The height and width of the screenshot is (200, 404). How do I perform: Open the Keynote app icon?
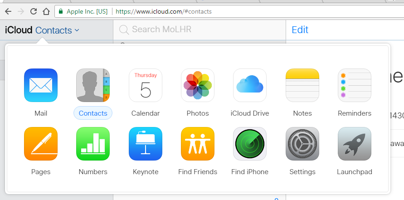click(x=146, y=144)
